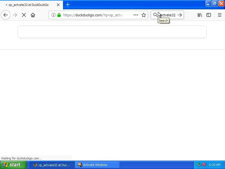This screenshot has height=169, width=225.
Task: Click the 6:20 AM clock
Action: pyautogui.click(x=215, y=165)
